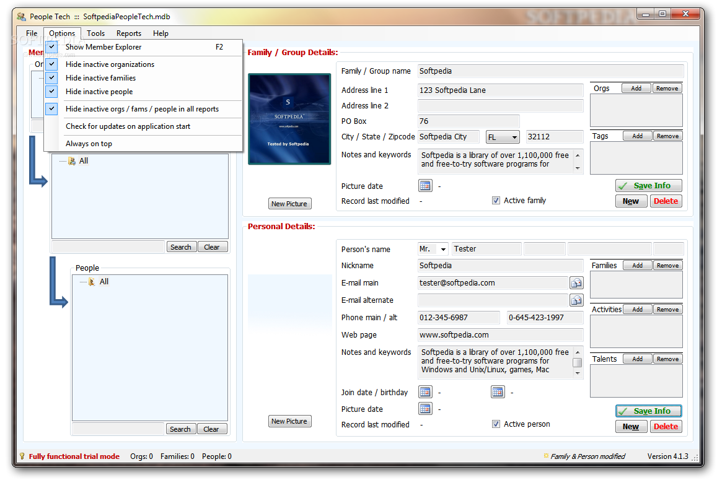717x480 pixels.
Task: Delete the person record
Action: 666,427
